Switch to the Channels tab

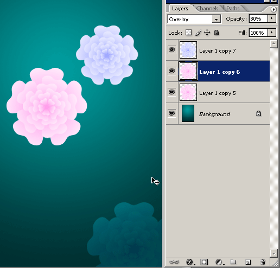point(207,8)
